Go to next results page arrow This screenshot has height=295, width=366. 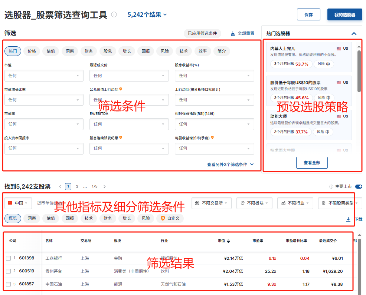click(x=104, y=186)
